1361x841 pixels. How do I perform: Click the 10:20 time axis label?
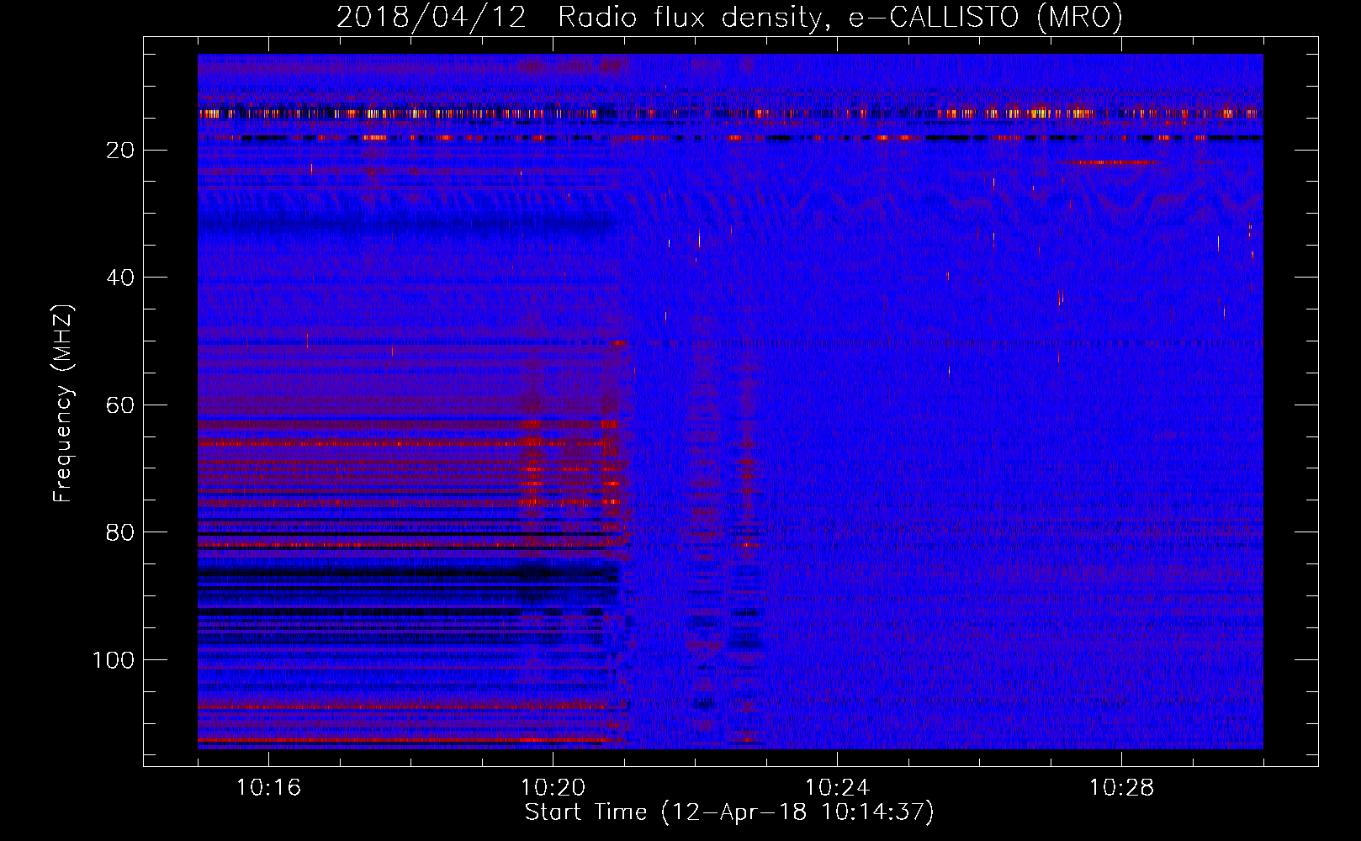tap(553, 788)
